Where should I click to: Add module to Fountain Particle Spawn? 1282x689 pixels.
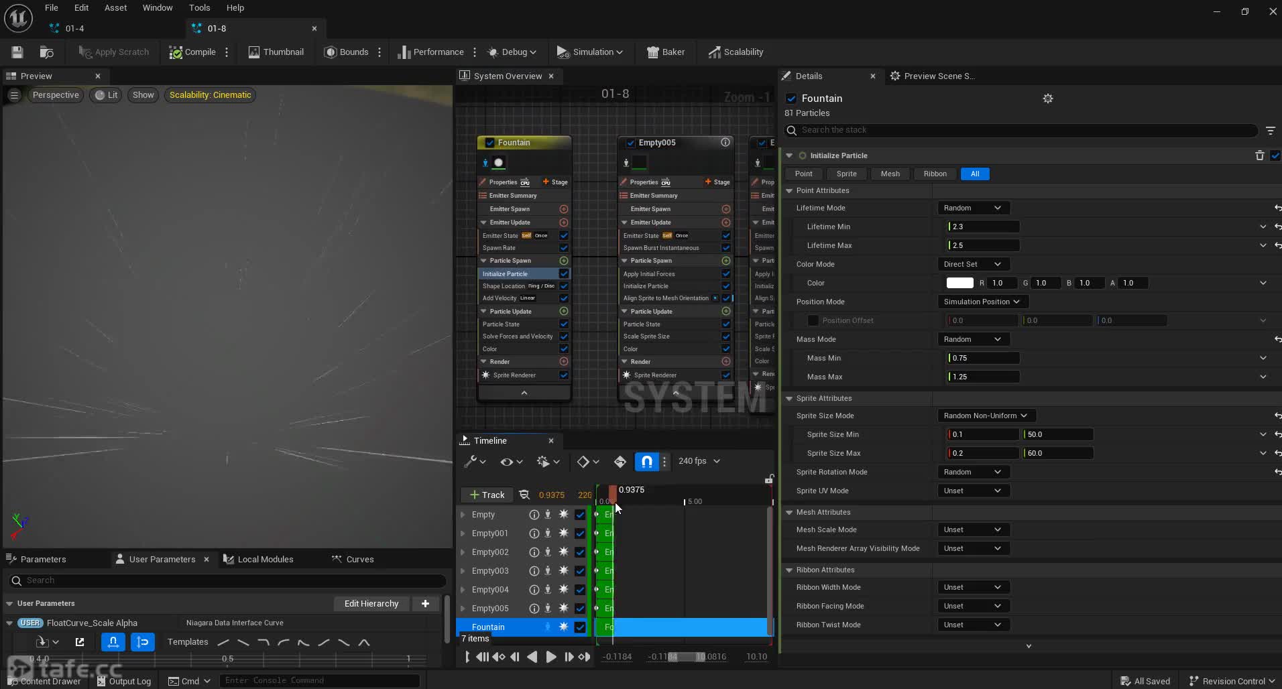(x=564, y=261)
